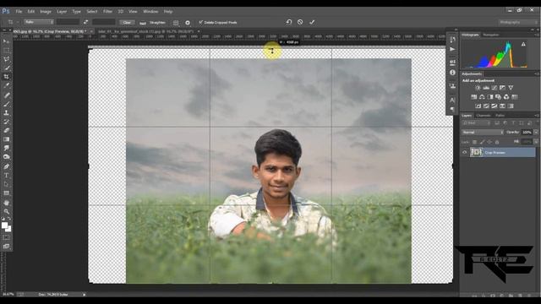The width and height of the screenshot is (541, 304).
Task: Select the Pen tool
Action: click(6, 166)
